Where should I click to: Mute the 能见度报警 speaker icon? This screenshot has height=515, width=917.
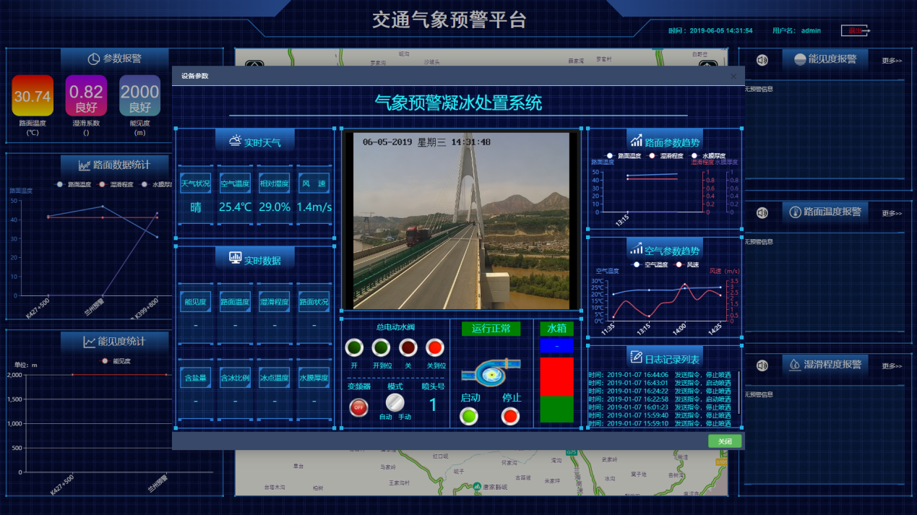762,60
